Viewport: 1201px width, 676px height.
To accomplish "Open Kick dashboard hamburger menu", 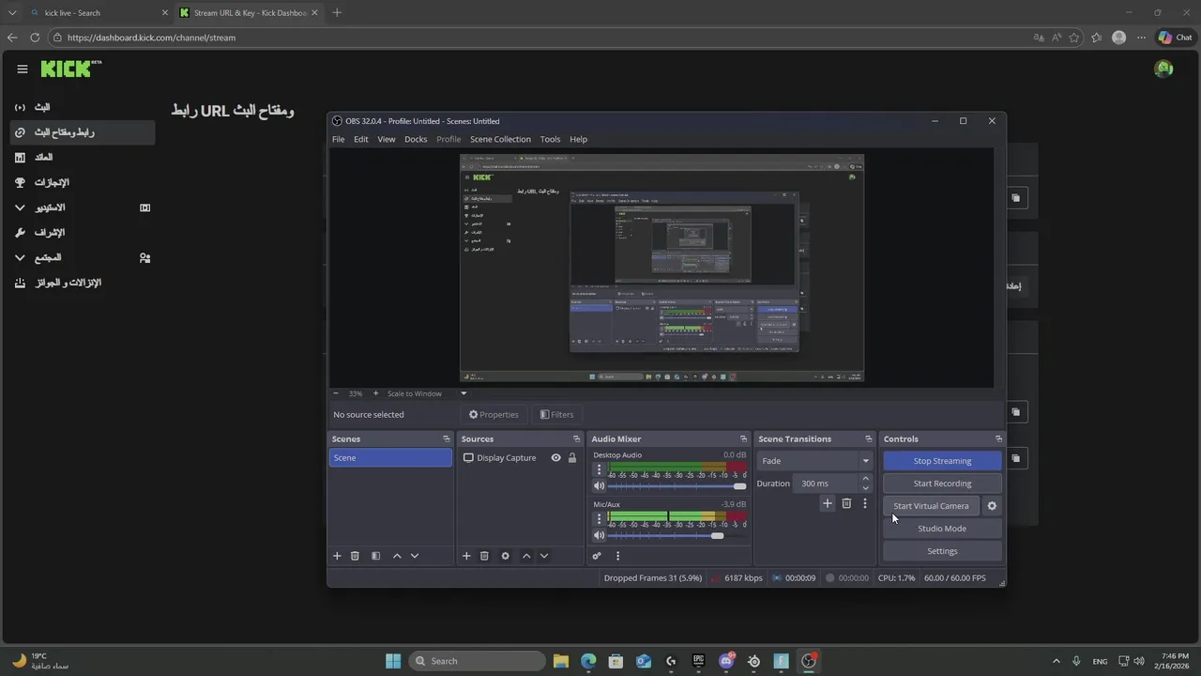I will [23, 69].
